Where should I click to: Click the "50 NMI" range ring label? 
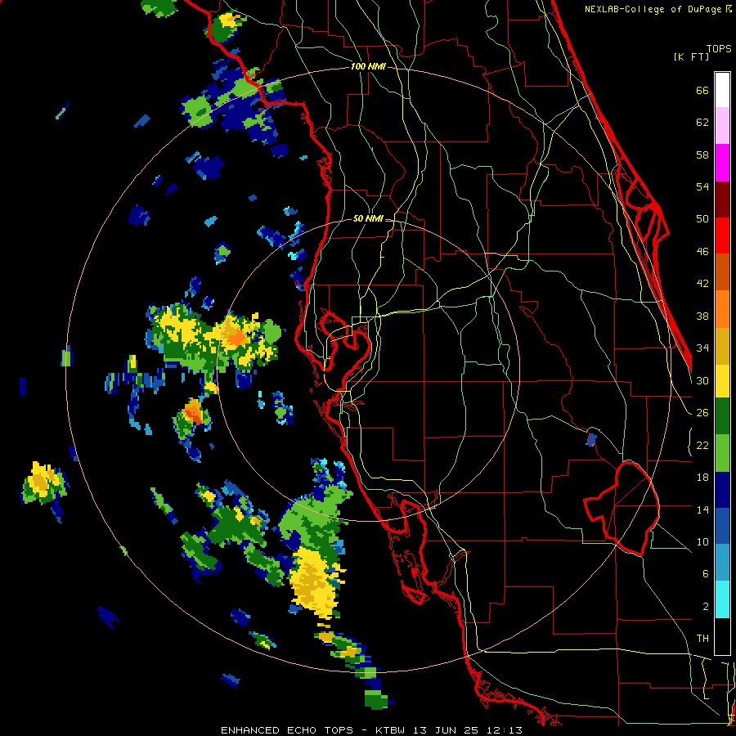point(368,218)
